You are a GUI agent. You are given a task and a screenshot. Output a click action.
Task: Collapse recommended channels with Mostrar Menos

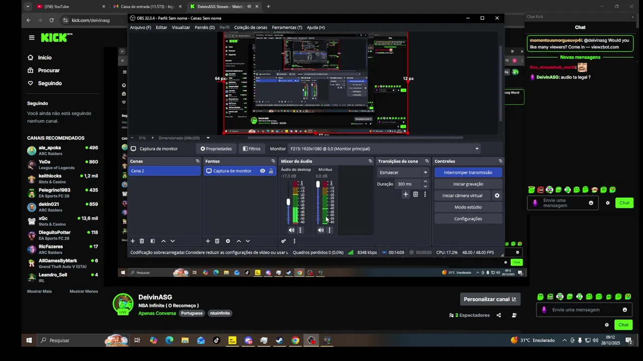[x=84, y=291]
